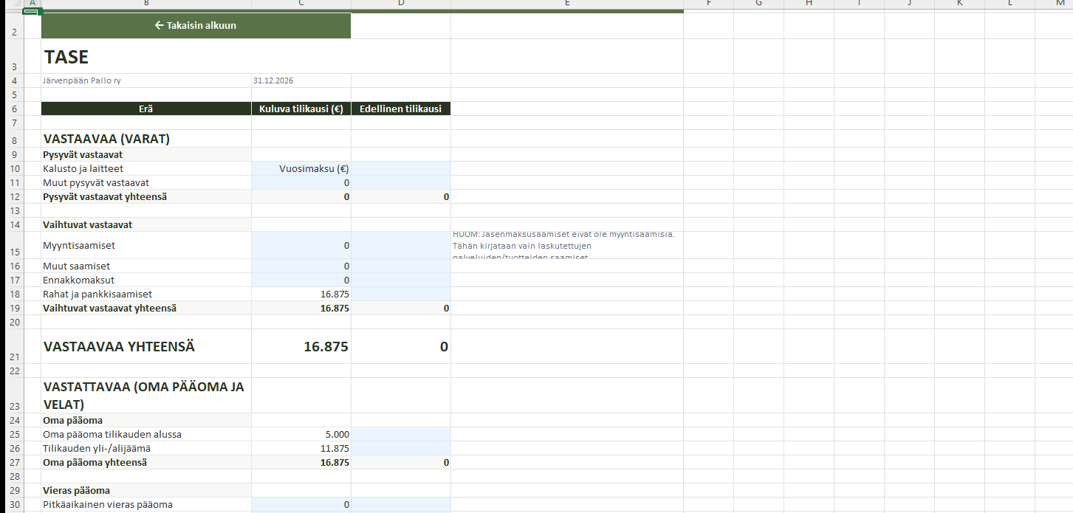Viewport: 1073px width, 513px height.
Task: Click the Kalusto ja laitteet previous period cell
Action: click(400, 169)
